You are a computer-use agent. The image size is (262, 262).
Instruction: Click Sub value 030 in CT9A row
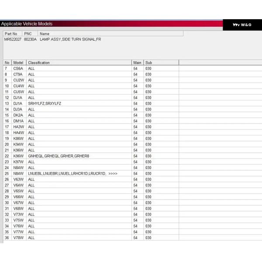pyautogui.click(x=148, y=74)
